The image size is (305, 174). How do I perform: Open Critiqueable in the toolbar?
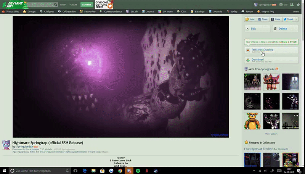(x=67, y=11)
